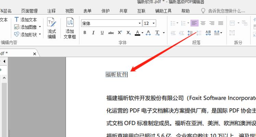
Task: Click the blue line spacing icon
Action: point(190,33)
